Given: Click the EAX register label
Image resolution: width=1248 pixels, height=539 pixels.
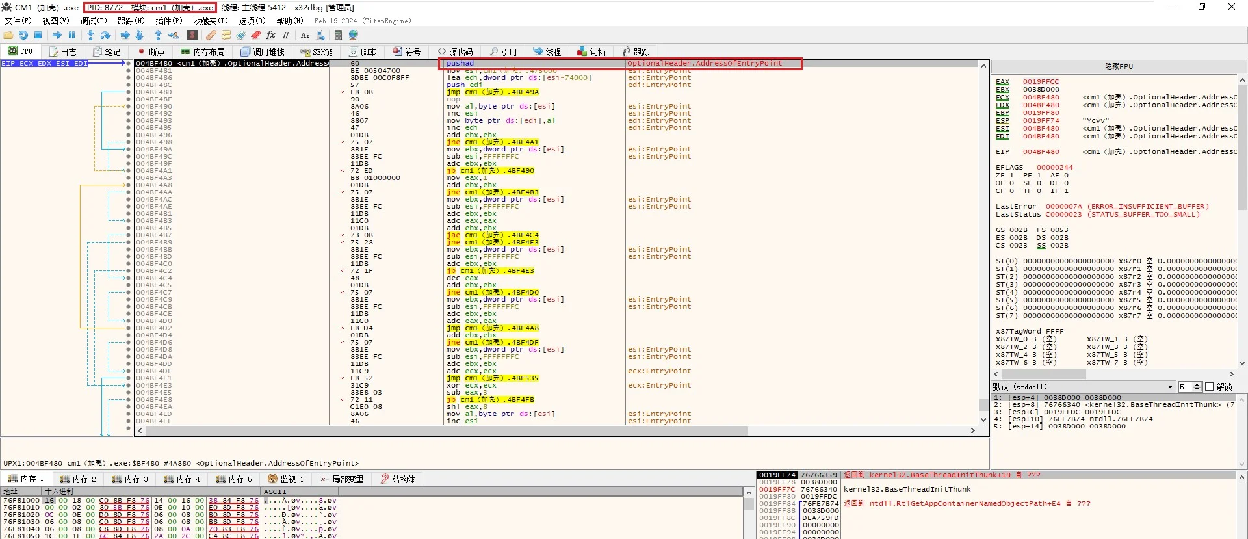Looking at the screenshot, I should [x=1002, y=82].
